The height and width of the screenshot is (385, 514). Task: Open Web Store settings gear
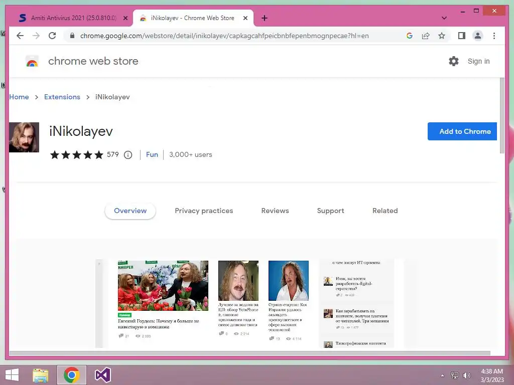[x=454, y=61]
